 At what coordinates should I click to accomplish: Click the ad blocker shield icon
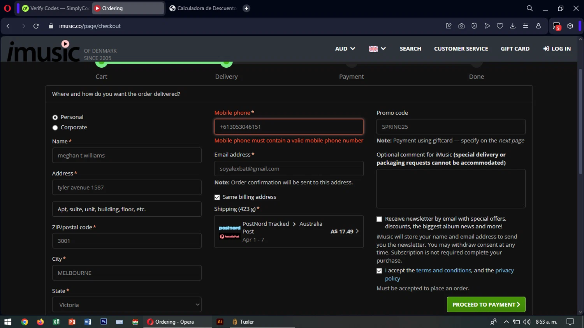pos(474,26)
